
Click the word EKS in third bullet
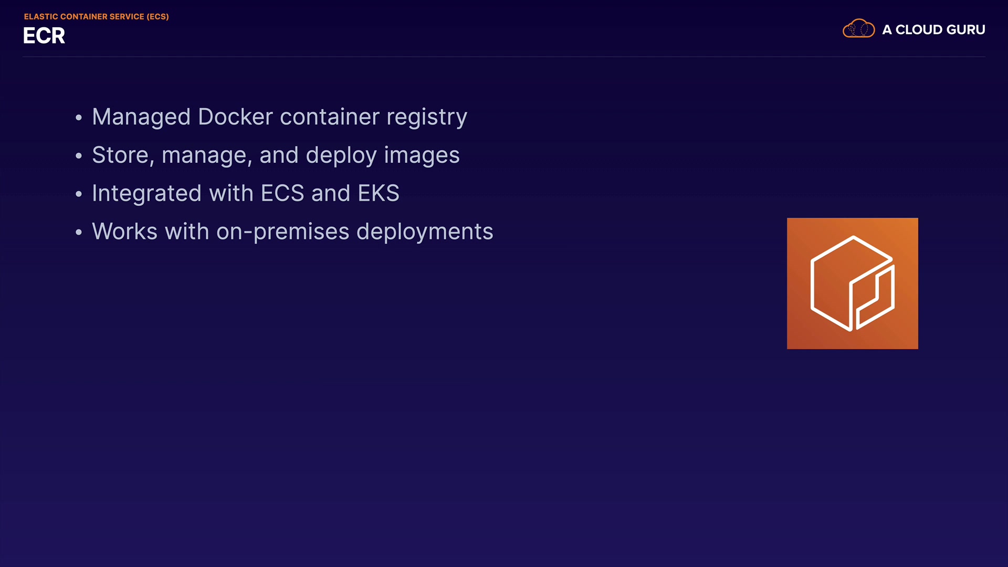[x=378, y=193]
